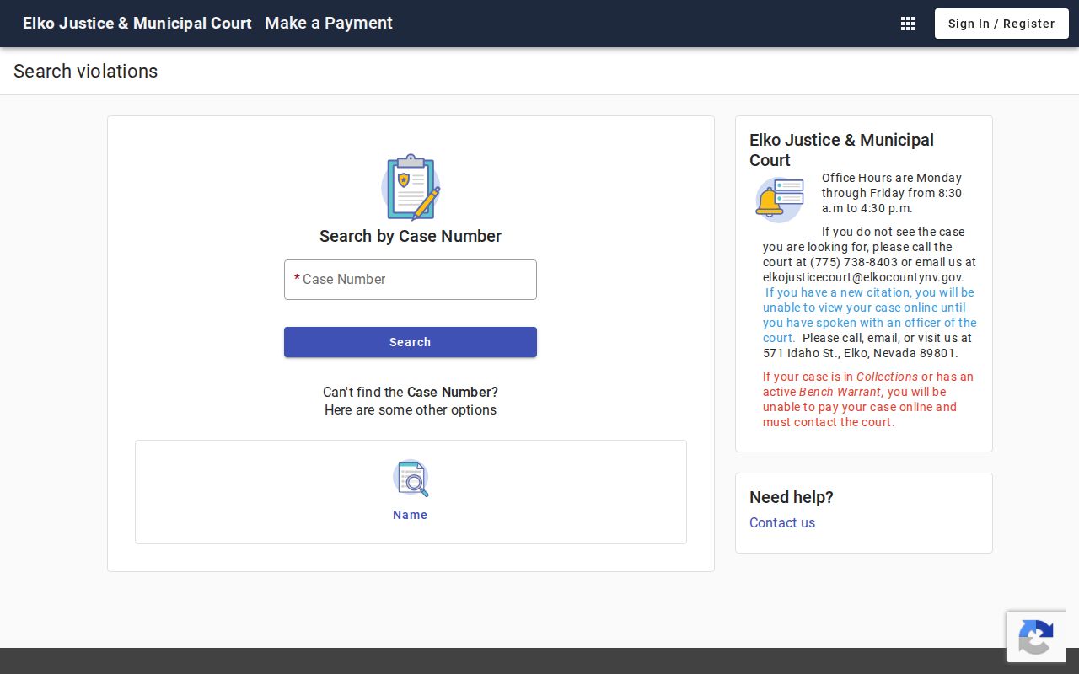Viewport: 1079px width, 674px height.
Task: Click the Elko Justice & Municipal Court header title
Action: (137, 23)
